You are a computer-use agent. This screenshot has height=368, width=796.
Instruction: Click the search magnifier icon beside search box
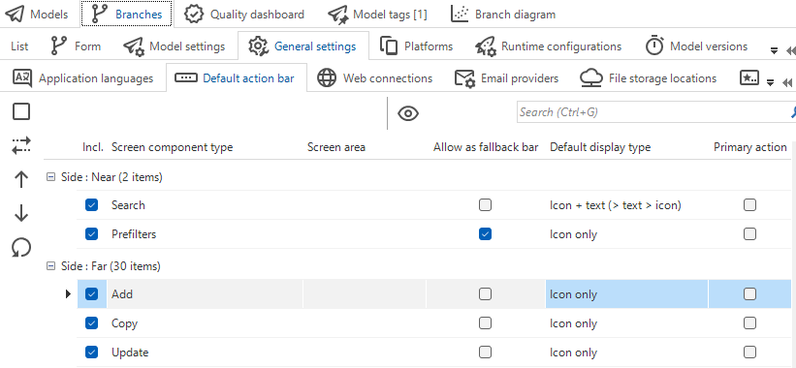[x=792, y=112]
